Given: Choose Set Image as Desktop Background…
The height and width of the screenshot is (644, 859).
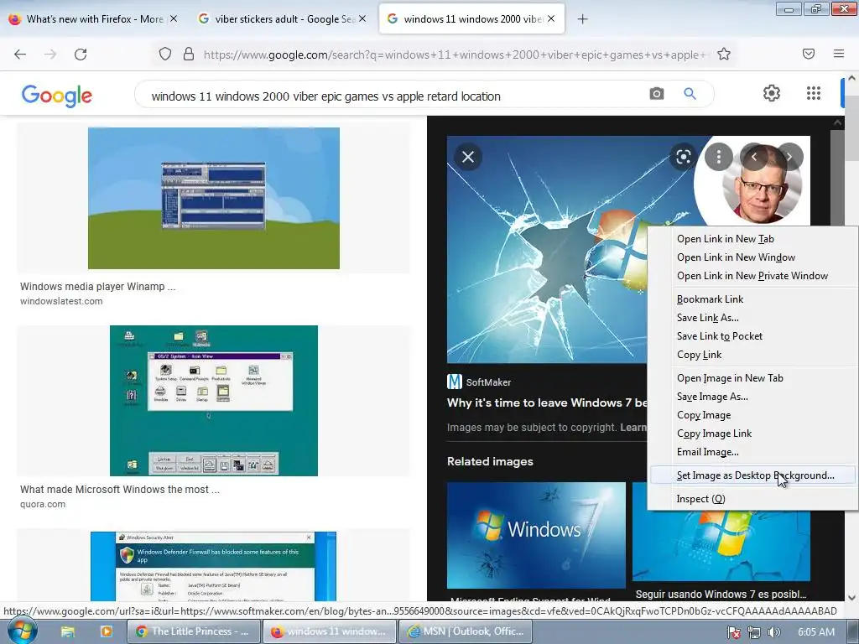Looking at the screenshot, I should pyautogui.click(x=752, y=475).
